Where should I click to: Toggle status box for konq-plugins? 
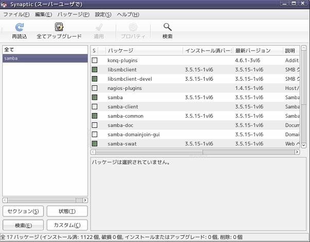click(95, 60)
